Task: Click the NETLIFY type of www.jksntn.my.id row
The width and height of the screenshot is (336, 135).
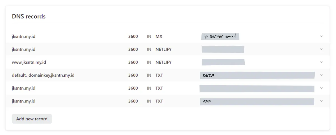Action: [163, 62]
